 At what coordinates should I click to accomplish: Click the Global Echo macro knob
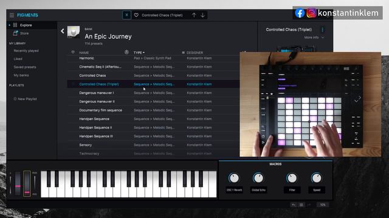pos(258,178)
